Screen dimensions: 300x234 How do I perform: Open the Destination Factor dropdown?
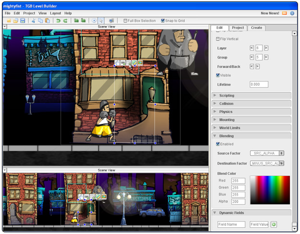click(267, 163)
